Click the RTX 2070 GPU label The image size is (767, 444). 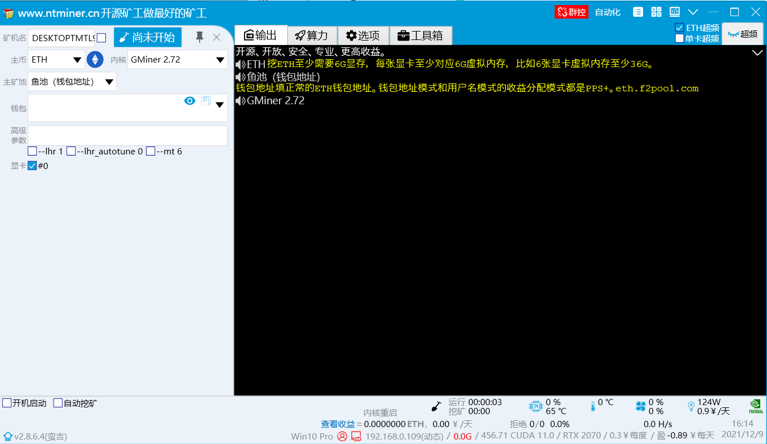[x=582, y=436]
